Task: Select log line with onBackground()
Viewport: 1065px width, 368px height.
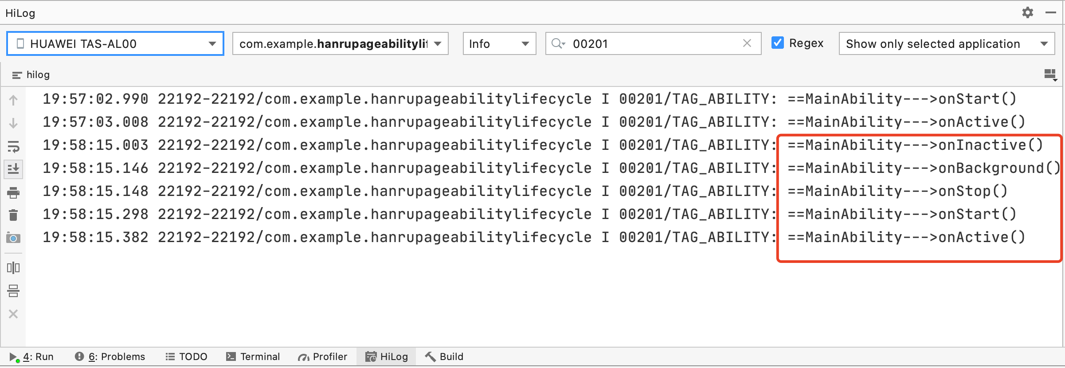Action: 551,168
